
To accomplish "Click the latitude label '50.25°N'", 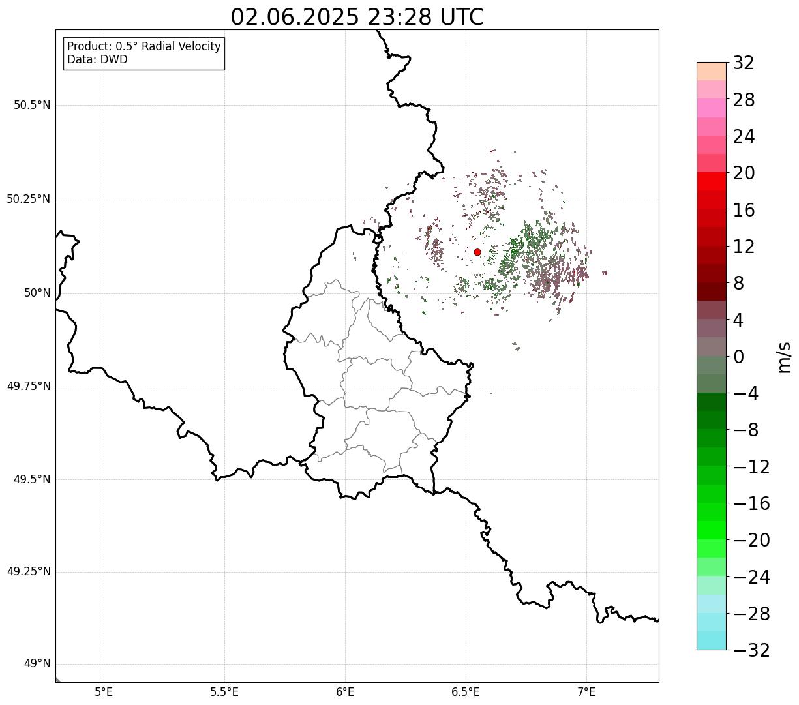I will (x=29, y=200).
